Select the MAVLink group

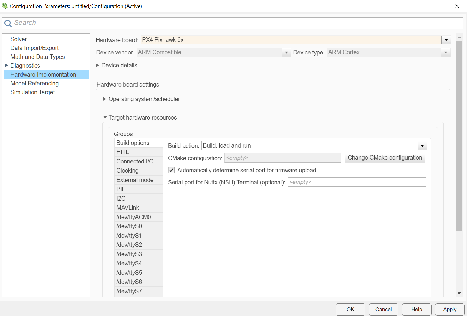point(139,208)
